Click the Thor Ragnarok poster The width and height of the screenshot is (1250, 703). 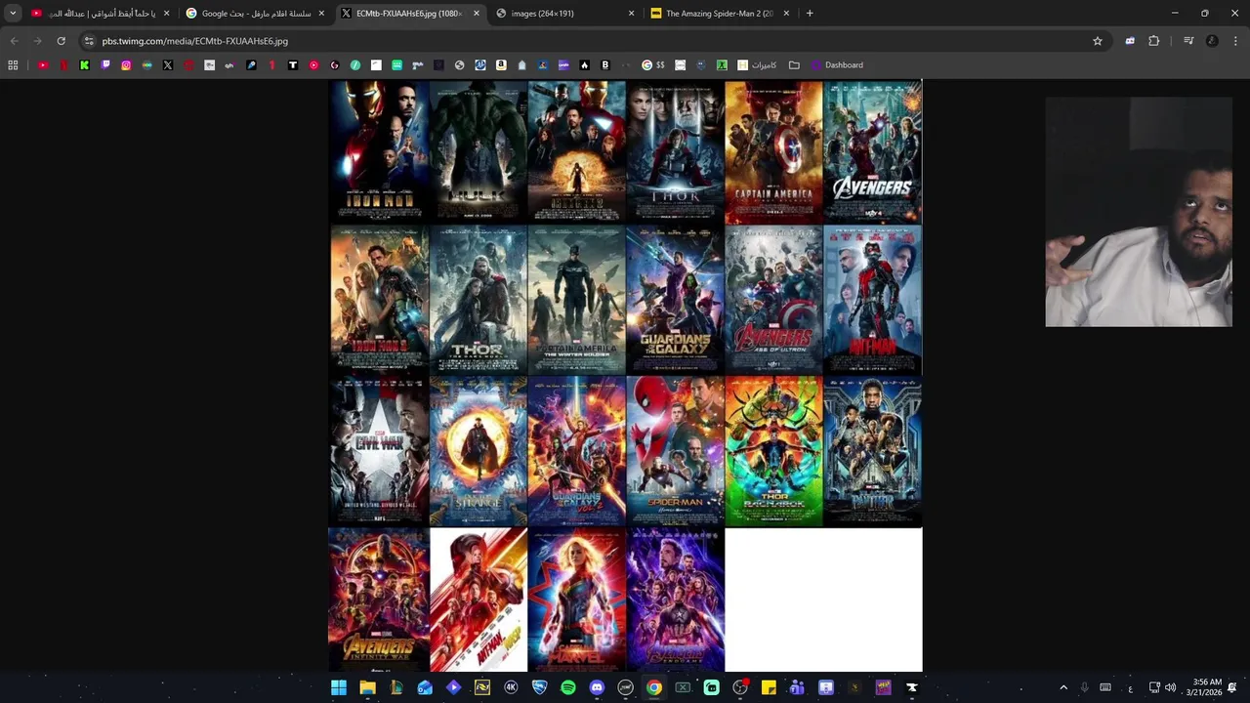(x=773, y=451)
